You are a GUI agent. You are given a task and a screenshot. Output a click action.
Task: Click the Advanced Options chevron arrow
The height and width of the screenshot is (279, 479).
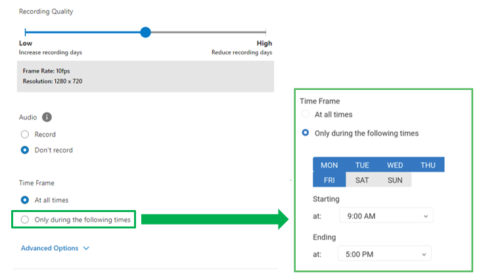pyautogui.click(x=86, y=249)
